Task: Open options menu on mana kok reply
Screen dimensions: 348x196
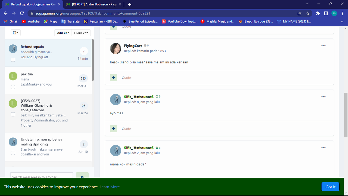Action: (x=323, y=148)
